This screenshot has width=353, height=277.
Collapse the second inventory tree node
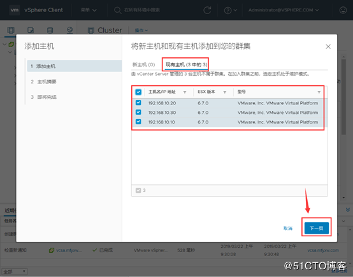coord(10,52)
